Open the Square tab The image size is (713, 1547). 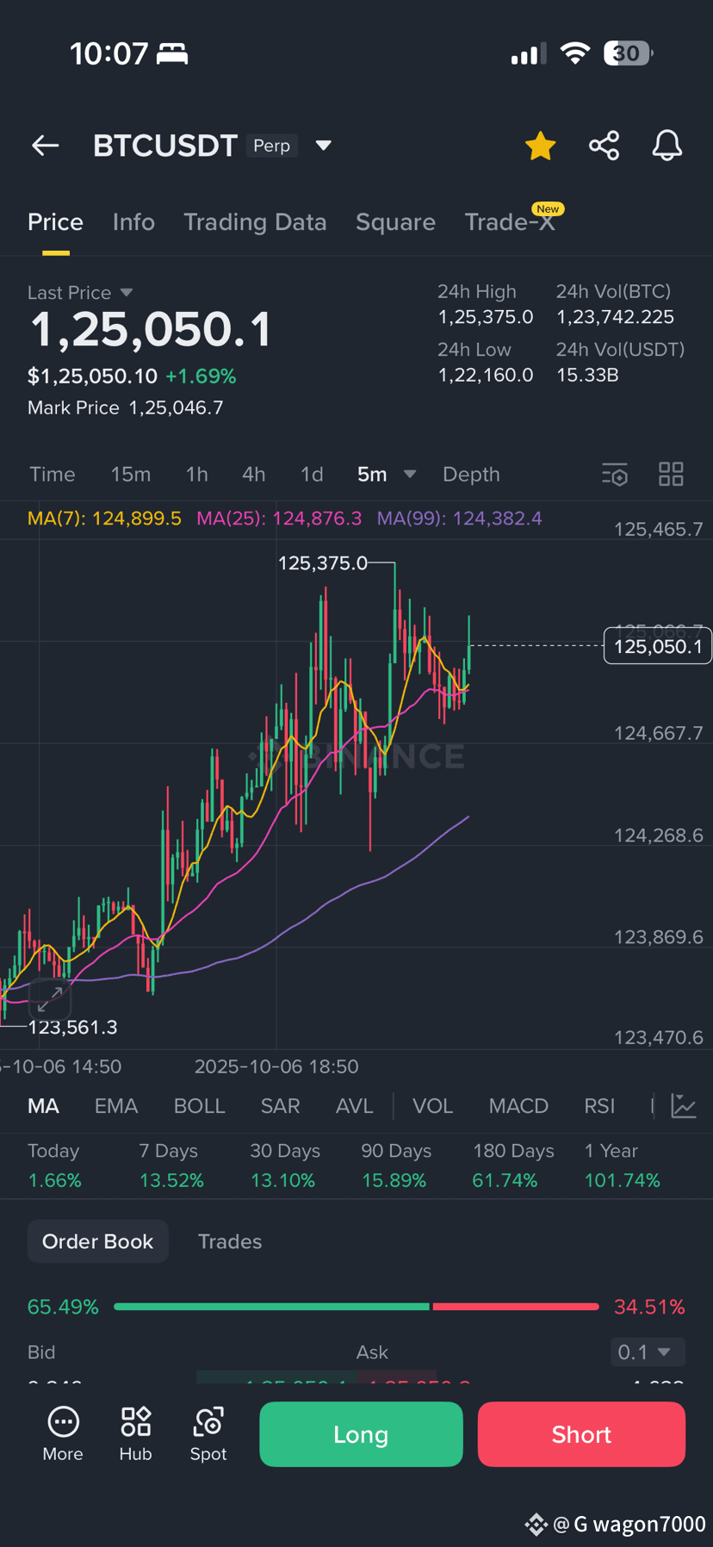395,222
